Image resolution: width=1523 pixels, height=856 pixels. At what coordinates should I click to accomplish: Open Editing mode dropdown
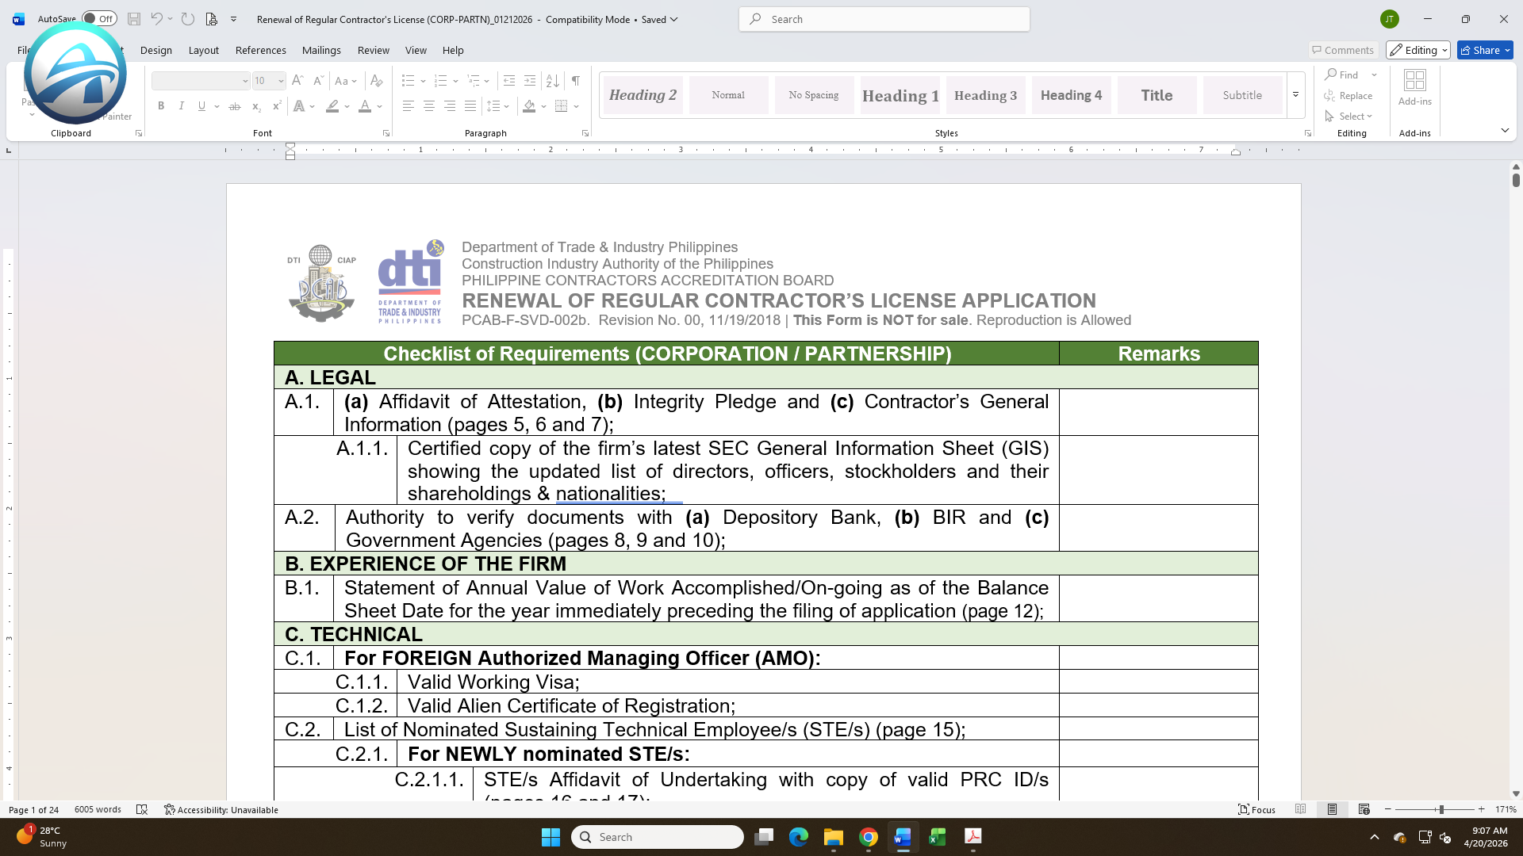coord(1418,50)
